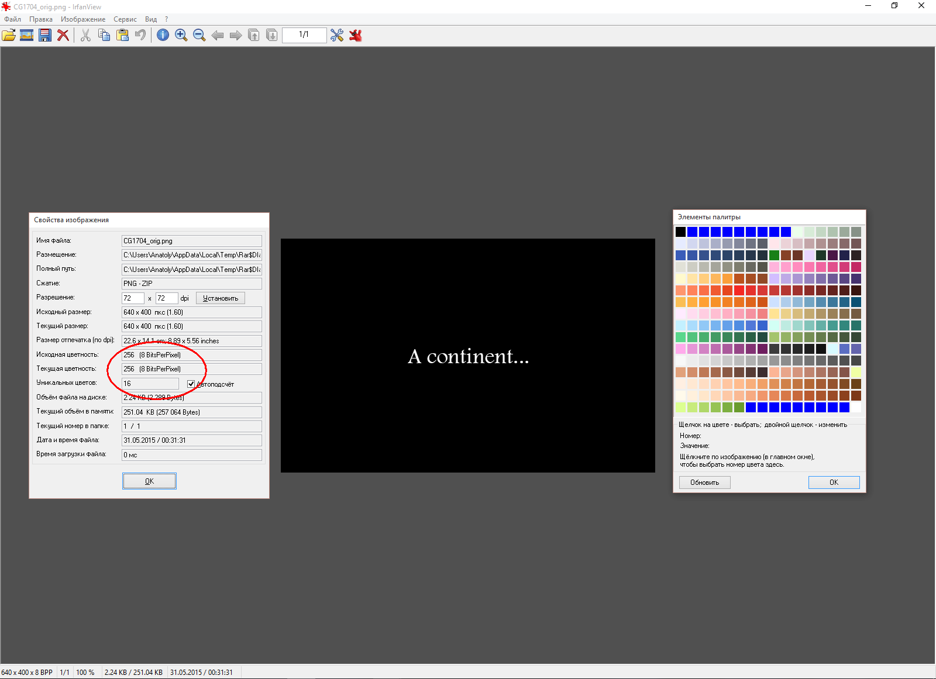The width and height of the screenshot is (936, 679).
Task: Click the Текущий размер value 640 x 400
Action: coord(192,326)
